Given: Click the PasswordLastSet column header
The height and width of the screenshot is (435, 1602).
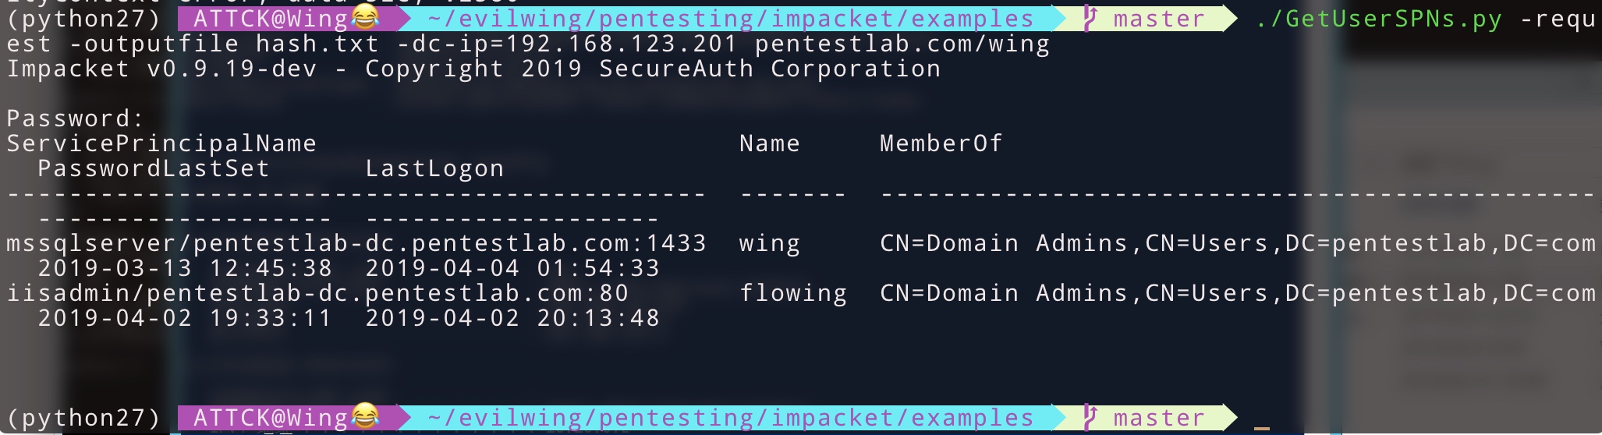Looking at the screenshot, I should click(154, 168).
